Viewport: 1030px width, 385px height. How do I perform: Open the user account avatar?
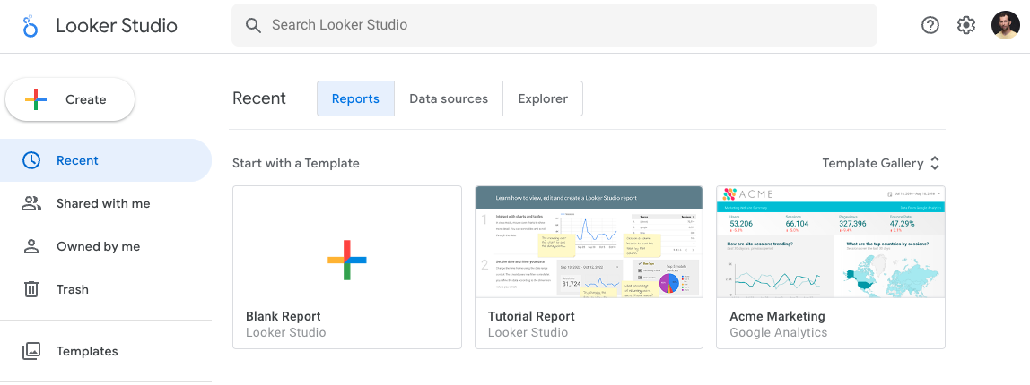pyautogui.click(x=1005, y=25)
